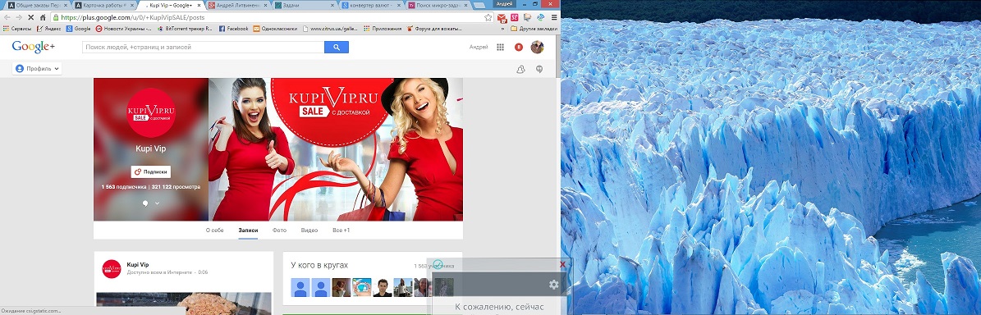981x315 pixels.
Task: Open the Gmail extension icon in toolbar
Action: 502,17
